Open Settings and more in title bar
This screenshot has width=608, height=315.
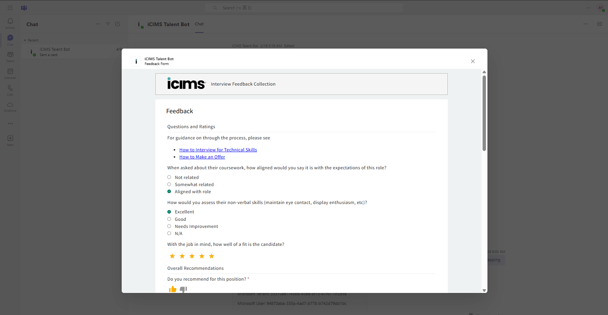coord(589,8)
